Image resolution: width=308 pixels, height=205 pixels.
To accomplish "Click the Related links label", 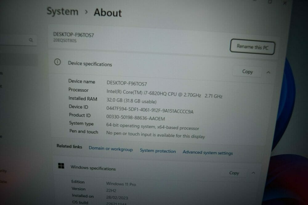I will pos(69,146).
